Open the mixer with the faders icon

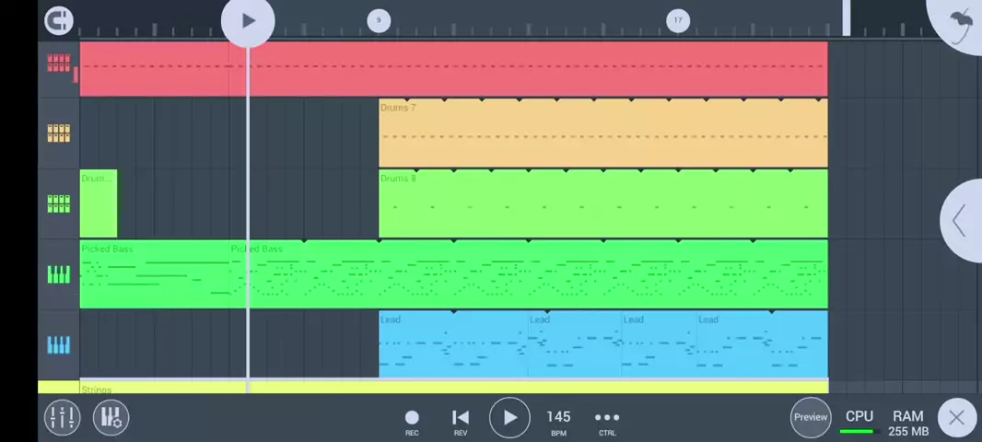pyautogui.click(x=63, y=417)
